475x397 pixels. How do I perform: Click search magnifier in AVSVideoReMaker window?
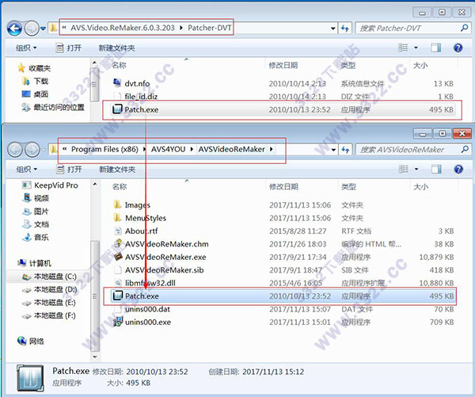tap(465, 149)
